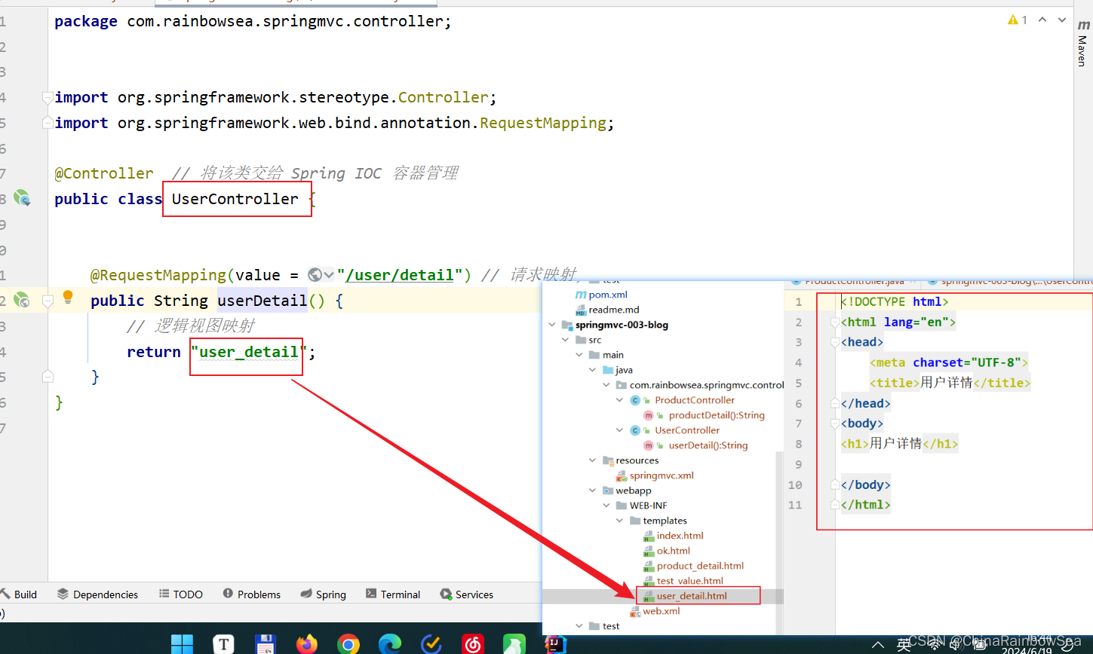
Task: Open the Spring tool window
Action: coord(324,594)
